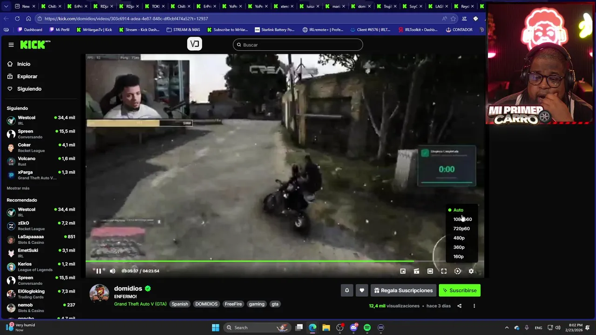
Task: Open nemob Slots & Casino channel
Action: [41, 308]
